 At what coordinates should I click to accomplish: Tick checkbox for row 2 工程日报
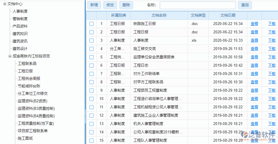point(92,32)
